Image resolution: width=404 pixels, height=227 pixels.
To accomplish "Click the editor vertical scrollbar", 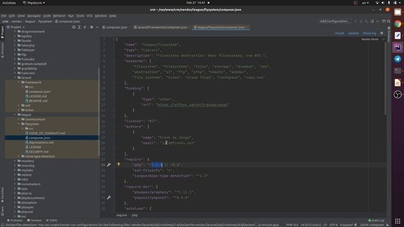I will [x=386, y=78].
